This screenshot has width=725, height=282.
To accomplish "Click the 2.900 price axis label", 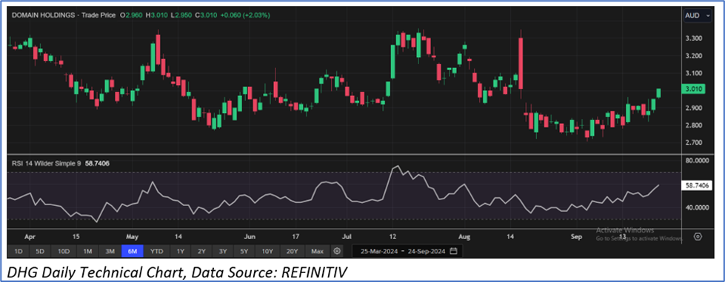I will point(694,109).
